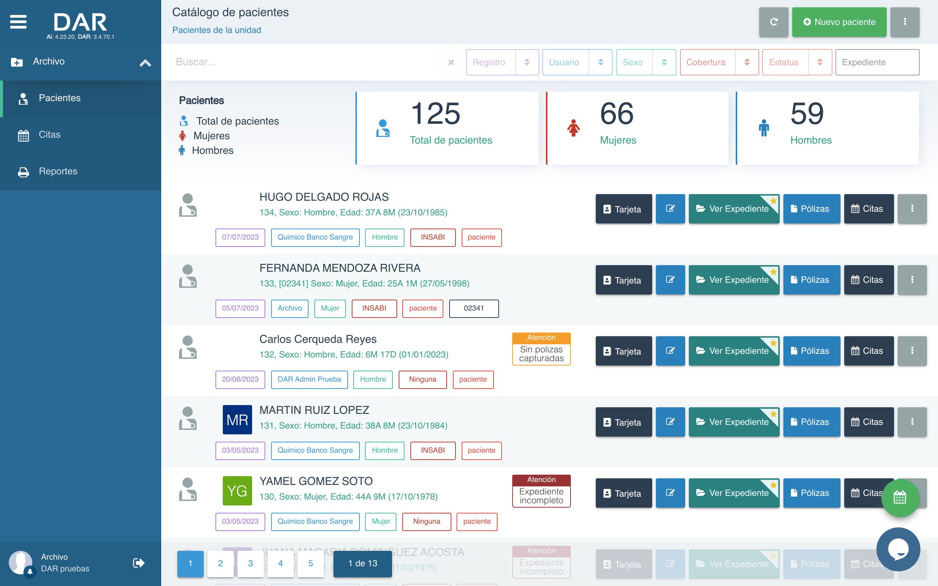Click the name HUGO DELGADO ROJAS
This screenshot has height=586, width=938.
324,197
